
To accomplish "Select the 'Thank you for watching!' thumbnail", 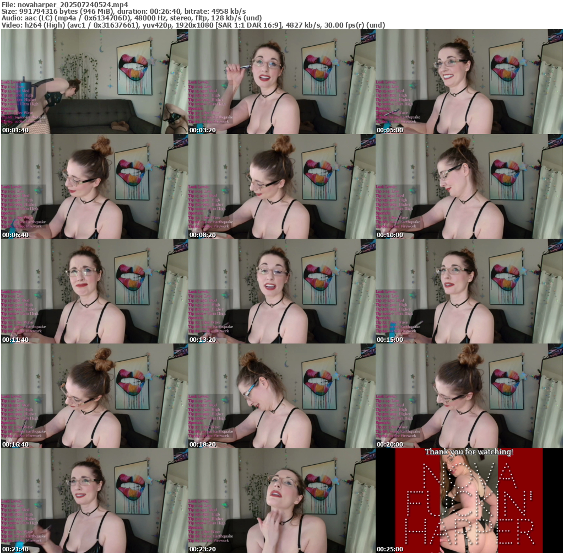I will coord(469,501).
